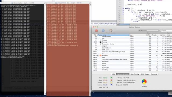Switch to the Network tab
Image resolution: width=172 pixels, height=97 pixels.
pyautogui.click(x=154, y=74)
